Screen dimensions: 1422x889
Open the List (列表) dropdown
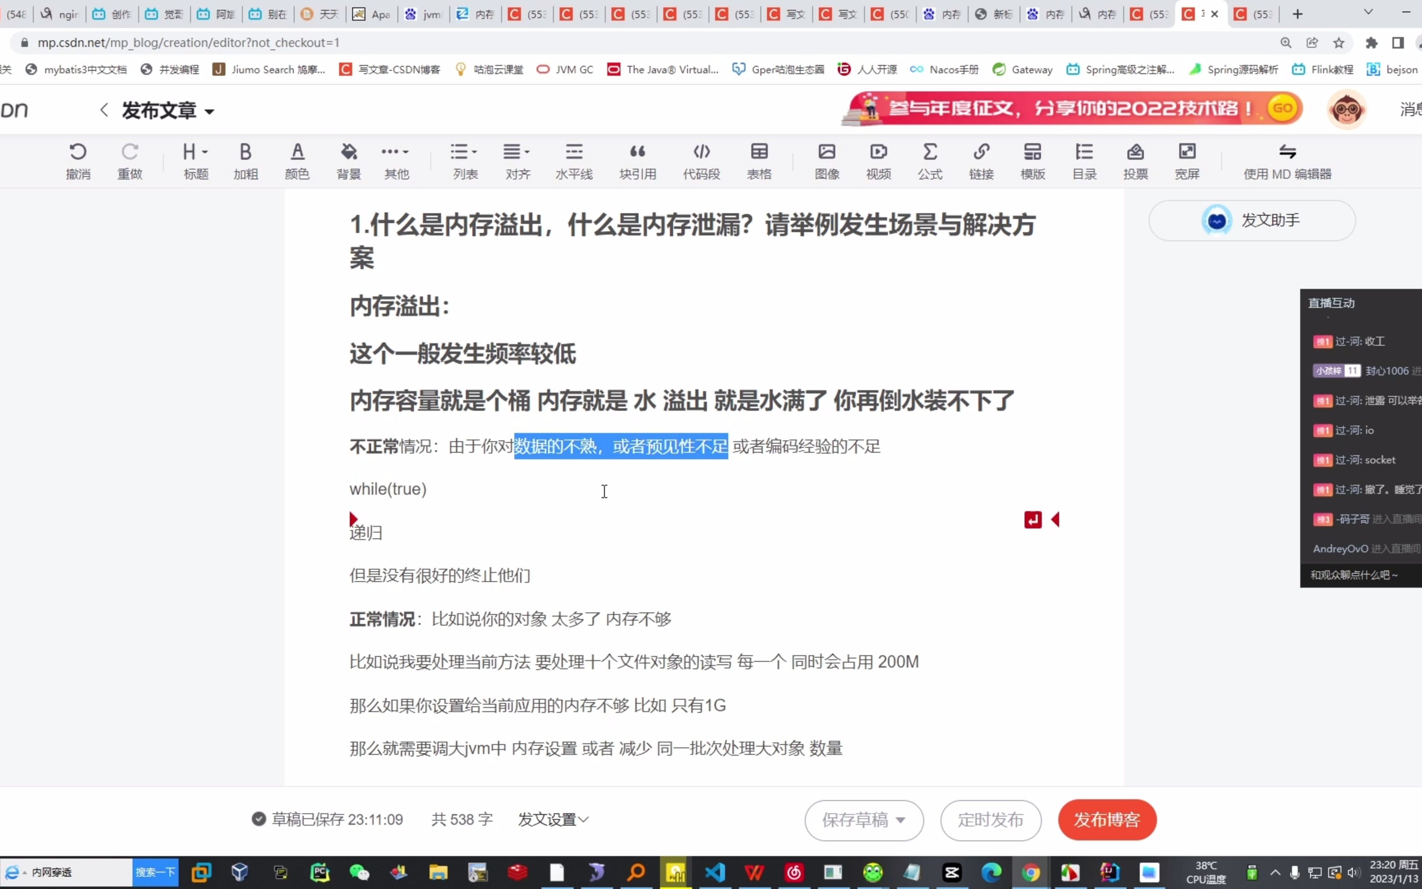(465, 161)
